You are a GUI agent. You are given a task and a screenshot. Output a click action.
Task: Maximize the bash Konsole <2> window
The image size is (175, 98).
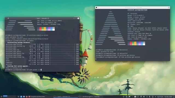pyautogui.click(x=76, y=18)
